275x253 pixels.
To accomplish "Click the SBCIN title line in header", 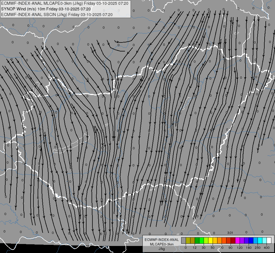I will pyautogui.click(x=57, y=14).
